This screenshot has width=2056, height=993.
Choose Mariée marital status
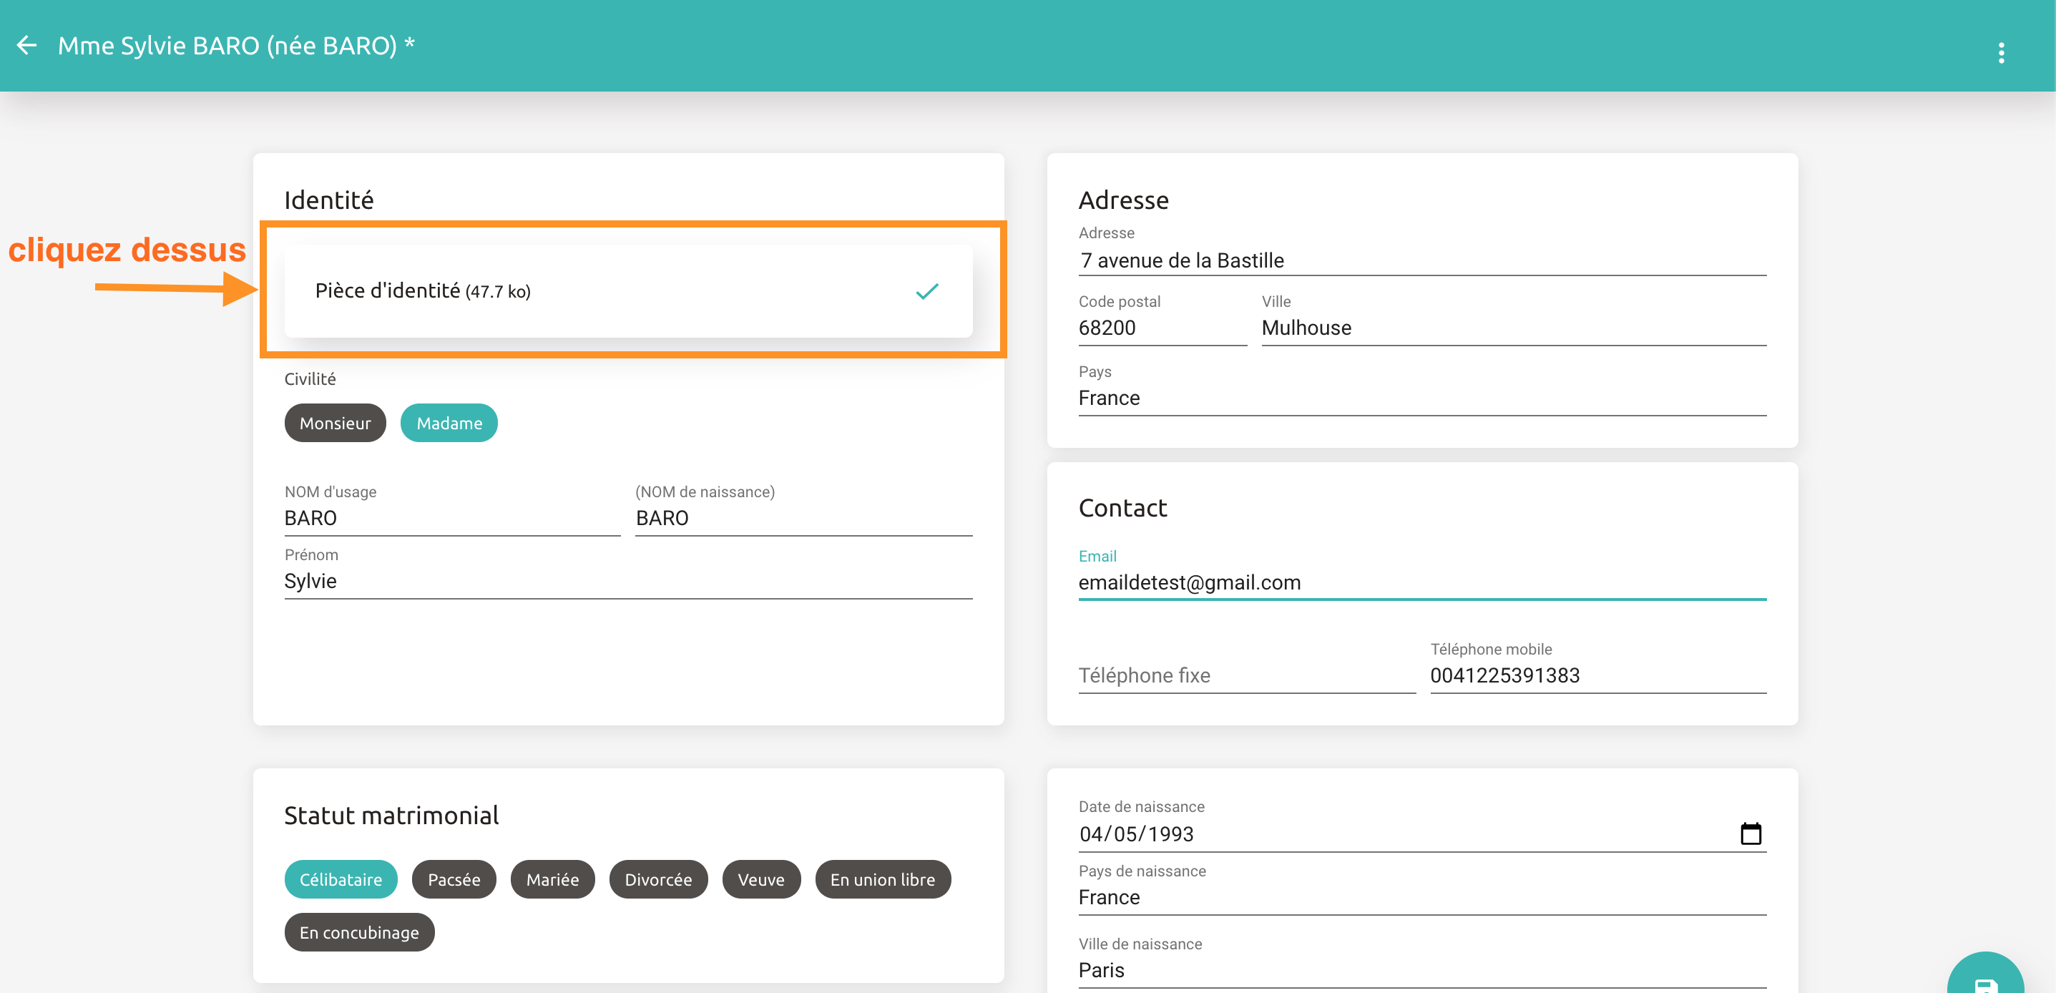coord(552,880)
